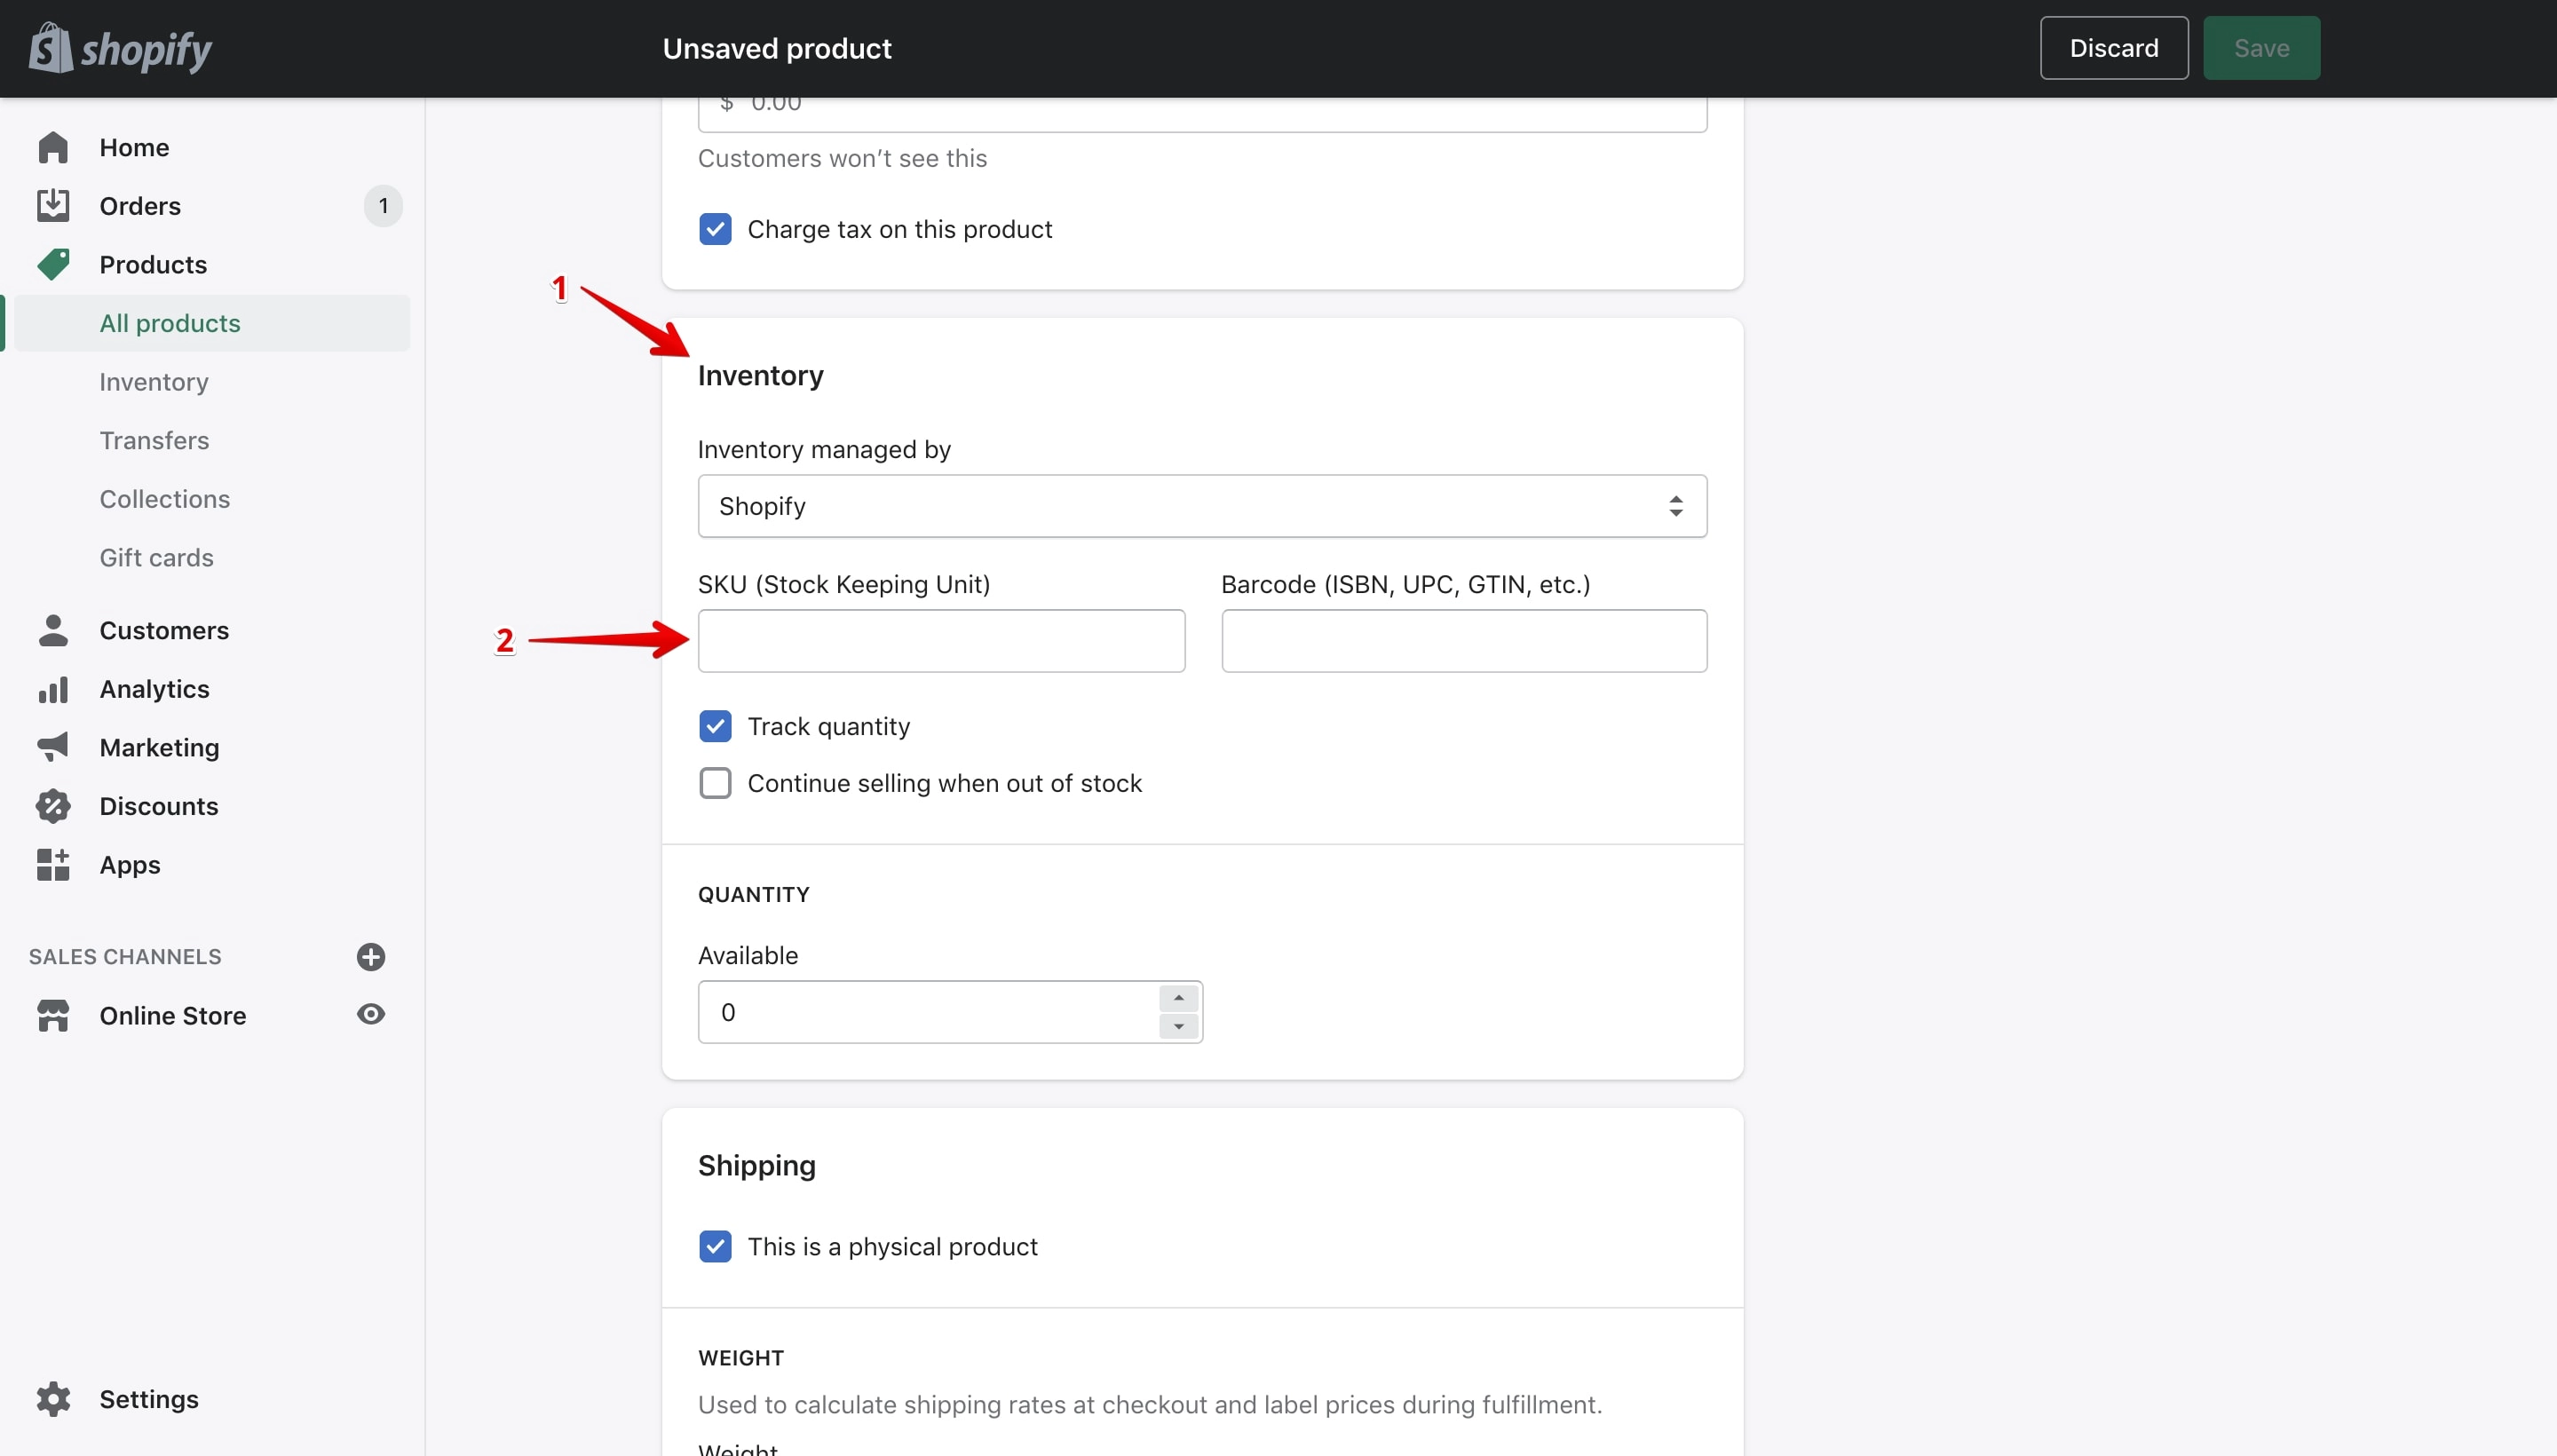Image resolution: width=2557 pixels, height=1456 pixels.
Task: Click the Shopify logo icon
Action: 51,48
